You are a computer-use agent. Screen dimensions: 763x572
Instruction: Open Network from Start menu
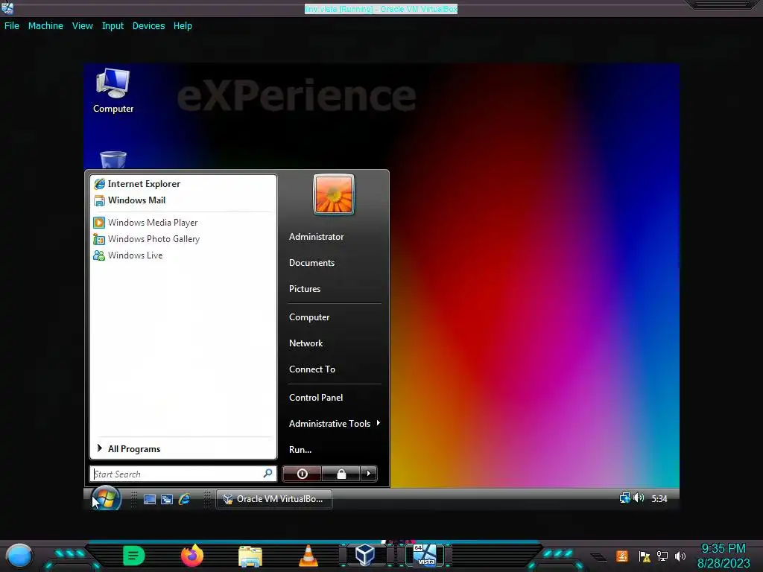point(305,343)
